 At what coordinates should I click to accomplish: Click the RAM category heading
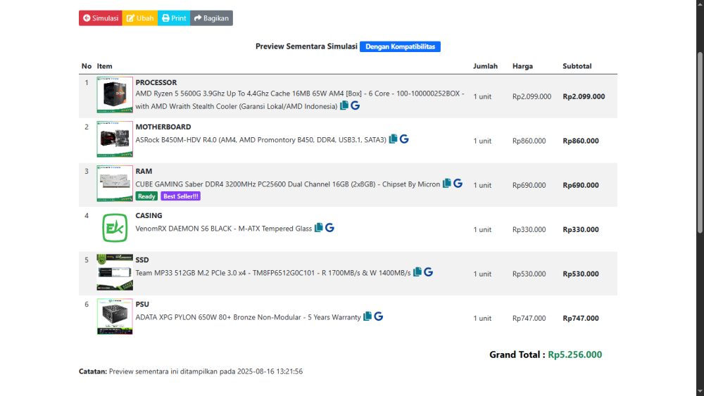coord(144,172)
